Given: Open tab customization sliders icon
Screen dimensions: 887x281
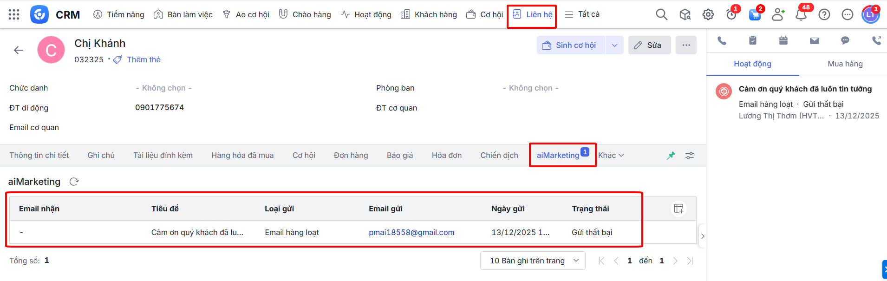Looking at the screenshot, I should [x=690, y=156].
